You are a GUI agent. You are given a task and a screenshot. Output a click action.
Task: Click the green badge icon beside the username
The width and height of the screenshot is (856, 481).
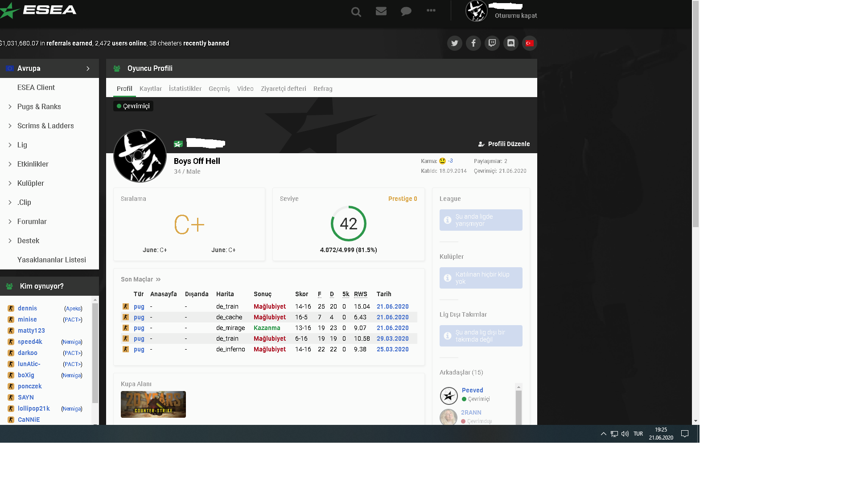click(x=178, y=143)
